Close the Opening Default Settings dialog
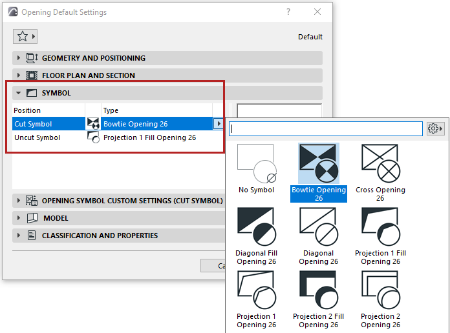The width and height of the screenshot is (450, 333). pos(317,12)
